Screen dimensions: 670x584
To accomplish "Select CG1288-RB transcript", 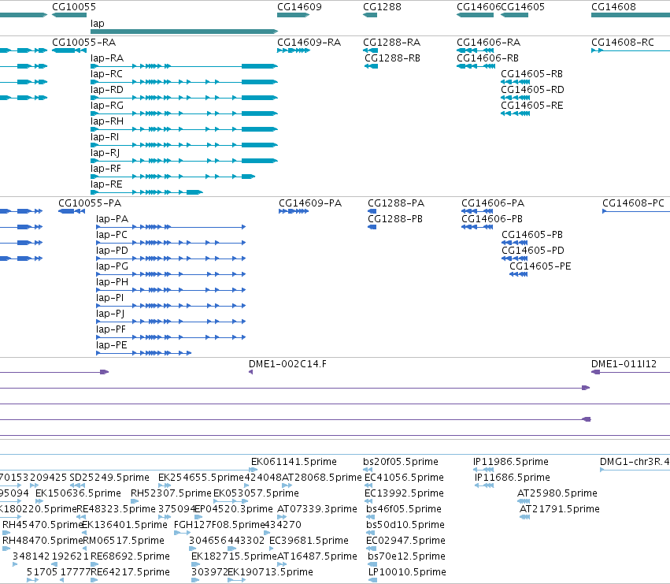I will click(x=371, y=66).
